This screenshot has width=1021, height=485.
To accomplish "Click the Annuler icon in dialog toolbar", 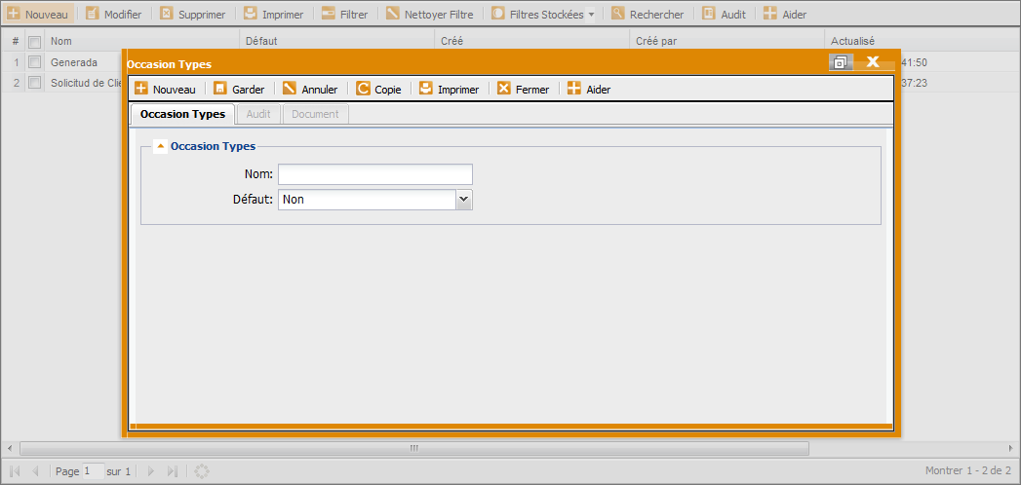I will click(290, 89).
